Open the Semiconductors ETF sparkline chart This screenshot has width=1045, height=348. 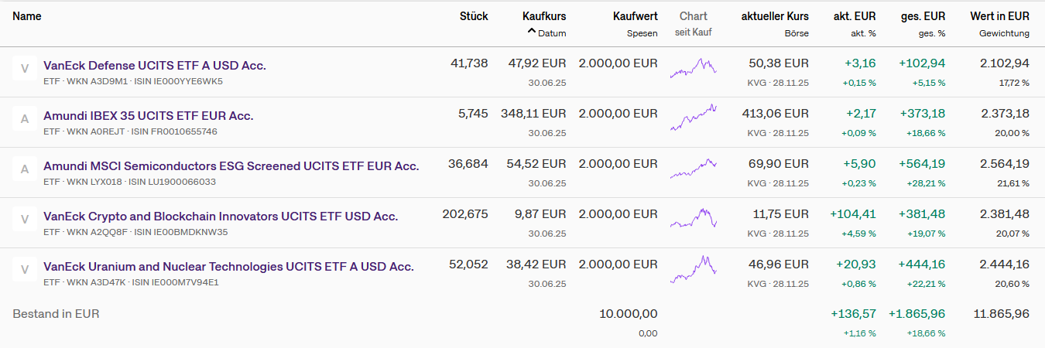click(x=693, y=169)
